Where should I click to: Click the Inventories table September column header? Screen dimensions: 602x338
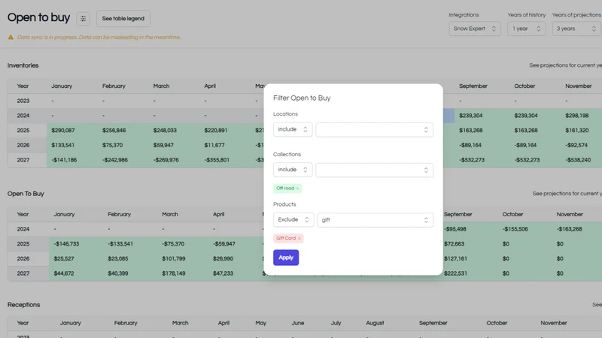[x=473, y=86]
